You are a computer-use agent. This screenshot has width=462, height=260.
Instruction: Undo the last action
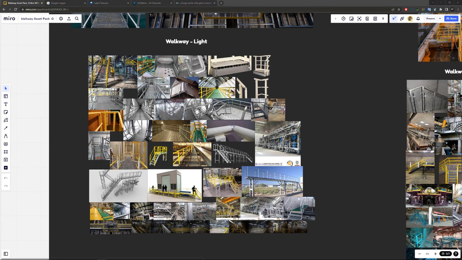tap(6, 178)
